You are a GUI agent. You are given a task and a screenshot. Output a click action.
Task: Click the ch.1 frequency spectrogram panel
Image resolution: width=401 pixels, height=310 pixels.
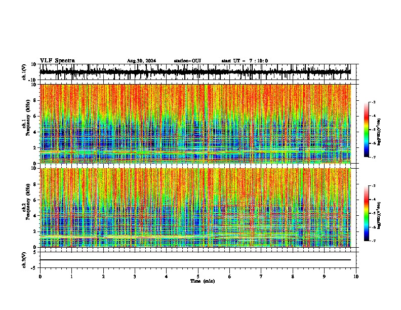(x=195, y=124)
